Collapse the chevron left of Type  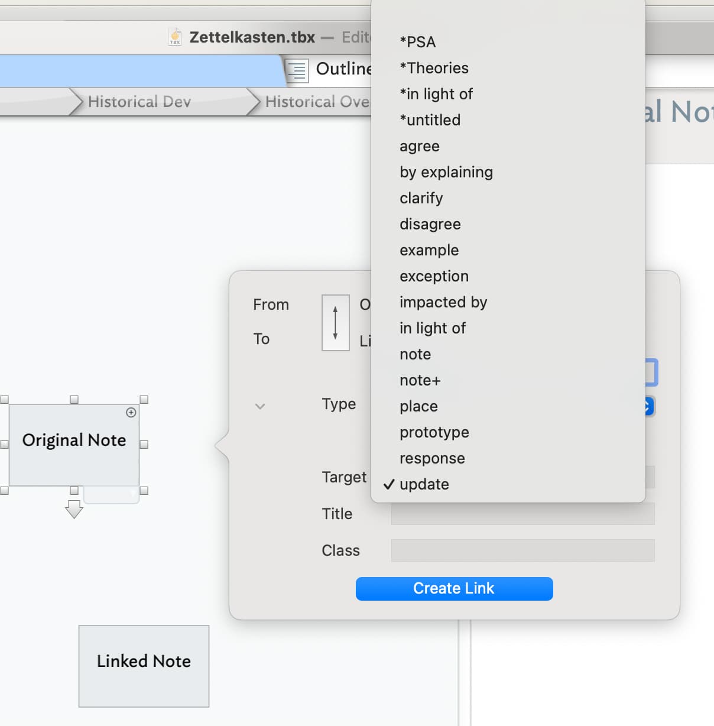260,406
